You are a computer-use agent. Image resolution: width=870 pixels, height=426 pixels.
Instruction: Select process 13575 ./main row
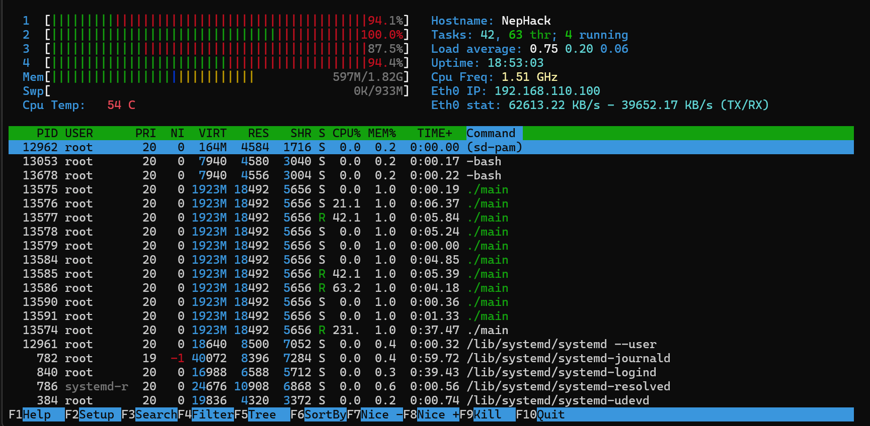(x=431, y=189)
